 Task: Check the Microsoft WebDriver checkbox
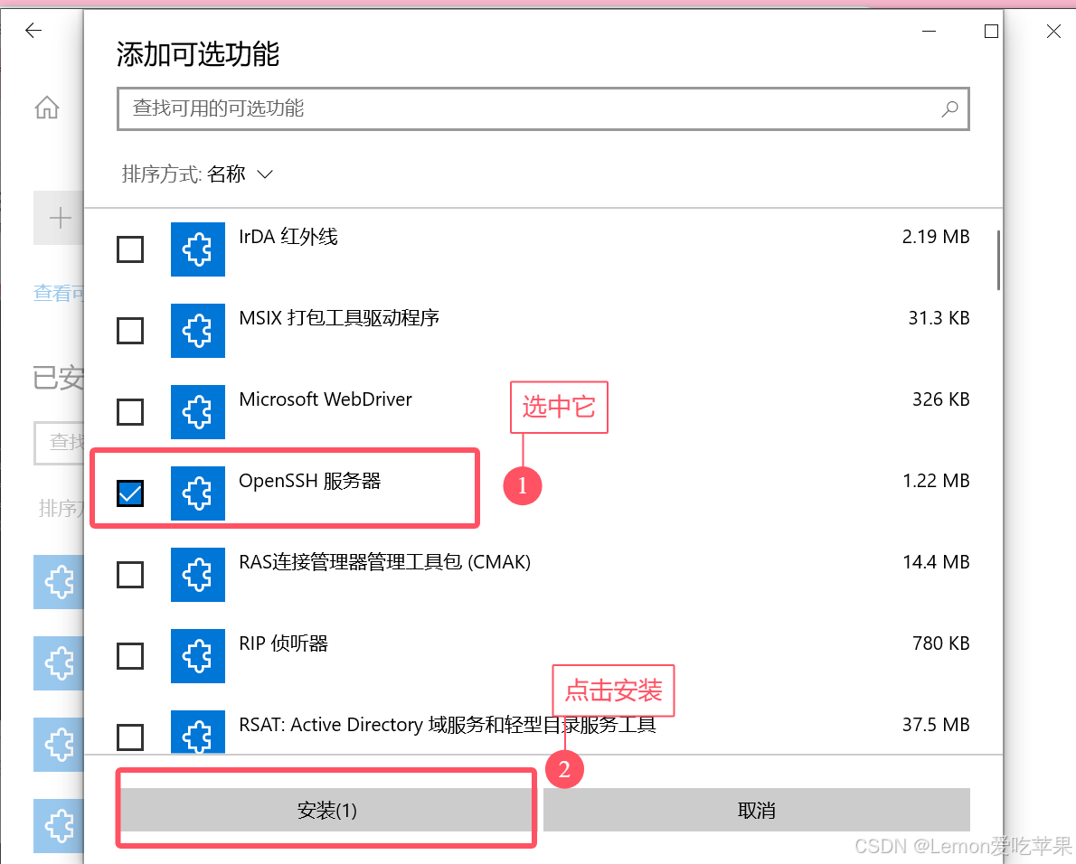pos(130,412)
